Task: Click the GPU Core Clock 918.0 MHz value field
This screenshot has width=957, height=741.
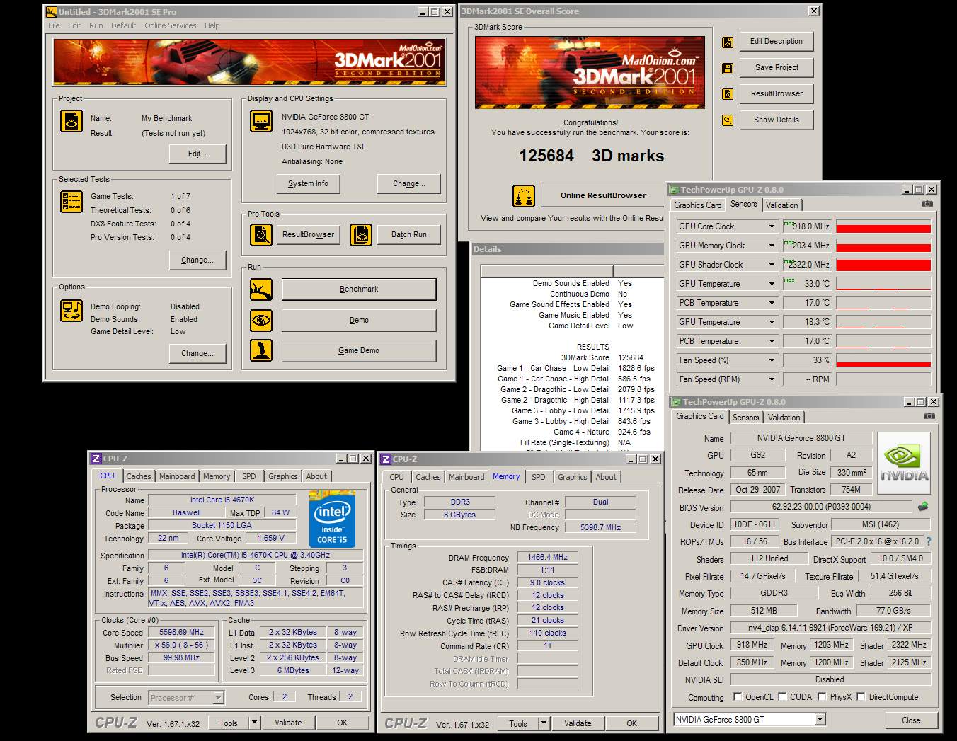Action: click(807, 226)
